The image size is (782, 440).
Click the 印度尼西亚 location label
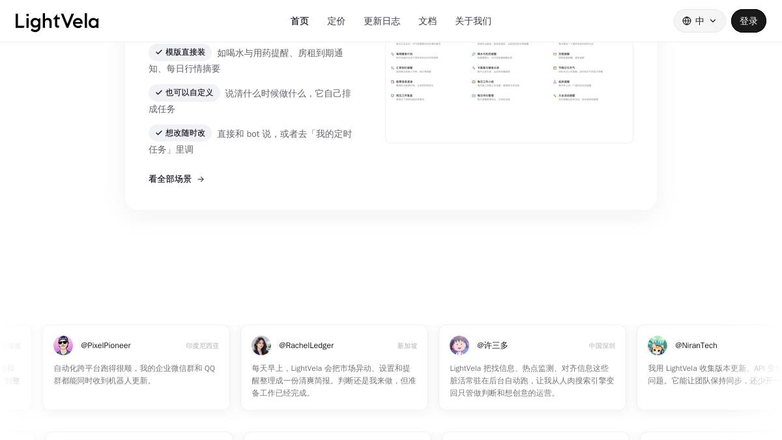[x=202, y=346]
